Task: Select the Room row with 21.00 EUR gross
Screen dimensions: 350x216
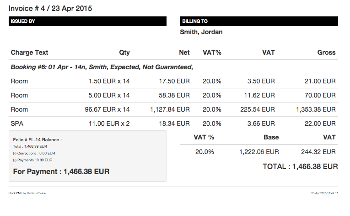Action: click(x=173, y=81)
